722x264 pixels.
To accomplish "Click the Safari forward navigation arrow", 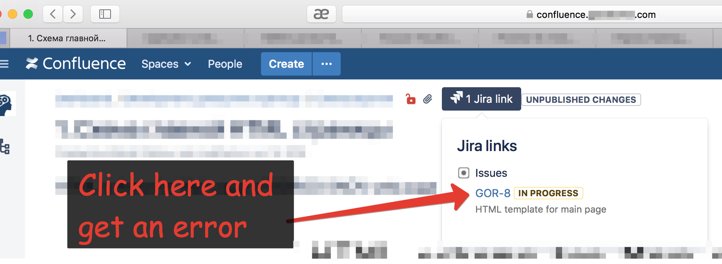I will 73,14.
